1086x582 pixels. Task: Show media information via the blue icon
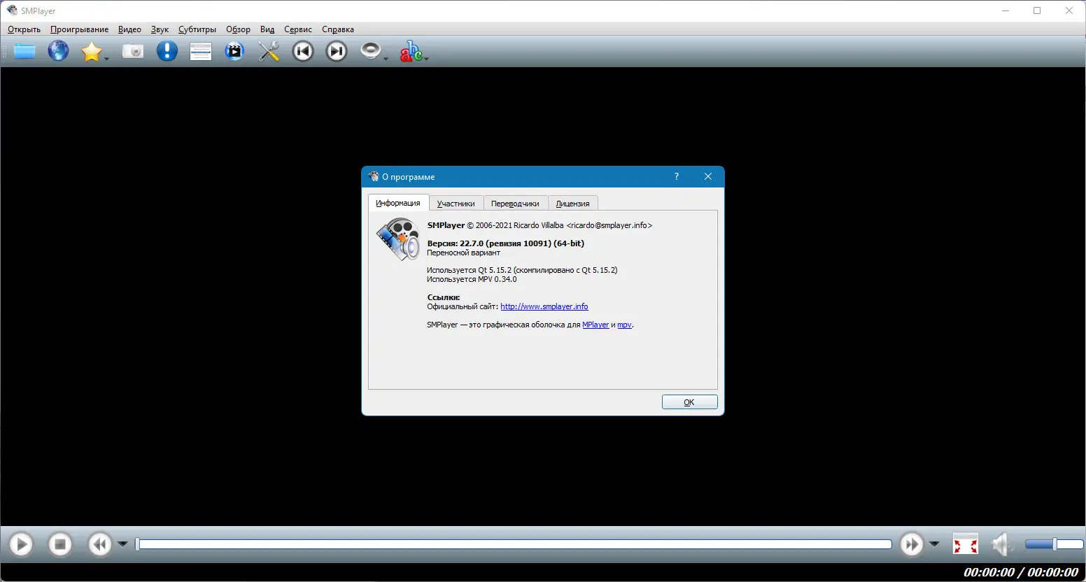(167, 50)
